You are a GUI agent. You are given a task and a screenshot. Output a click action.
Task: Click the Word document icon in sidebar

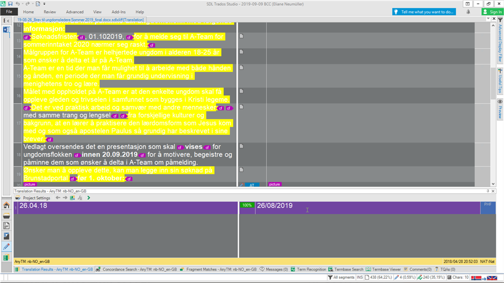6,29
